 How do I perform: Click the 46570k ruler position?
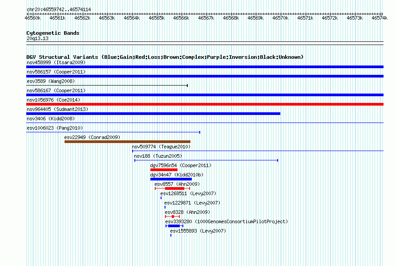(280, 18)
